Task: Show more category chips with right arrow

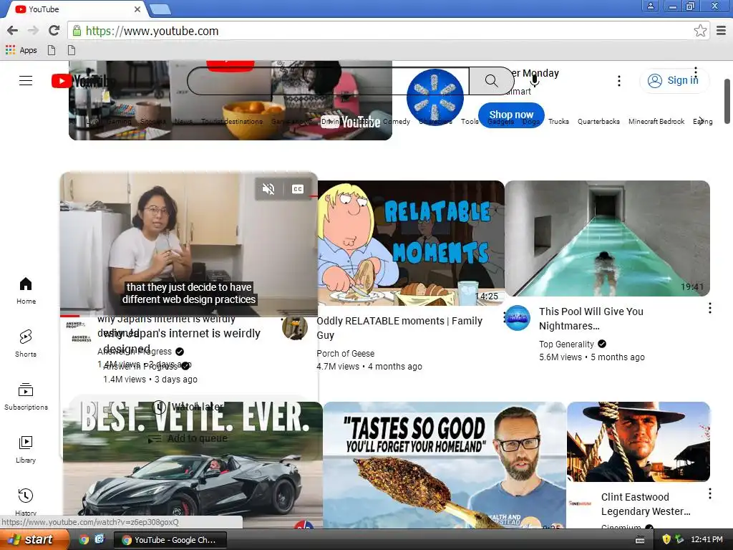Action: pos(701,121)
